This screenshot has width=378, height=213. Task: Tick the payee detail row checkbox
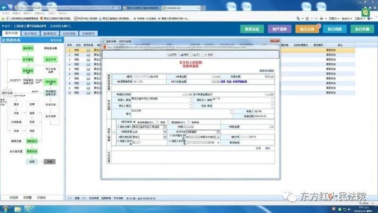pyautogui.click(x=114, y=132)
